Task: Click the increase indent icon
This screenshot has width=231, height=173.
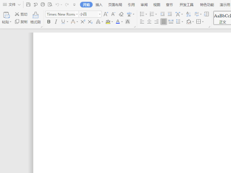Action: (x=170, y=14)
